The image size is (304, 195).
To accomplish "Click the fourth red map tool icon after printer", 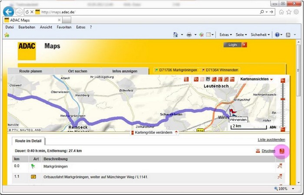I will [x=214, y=79].
